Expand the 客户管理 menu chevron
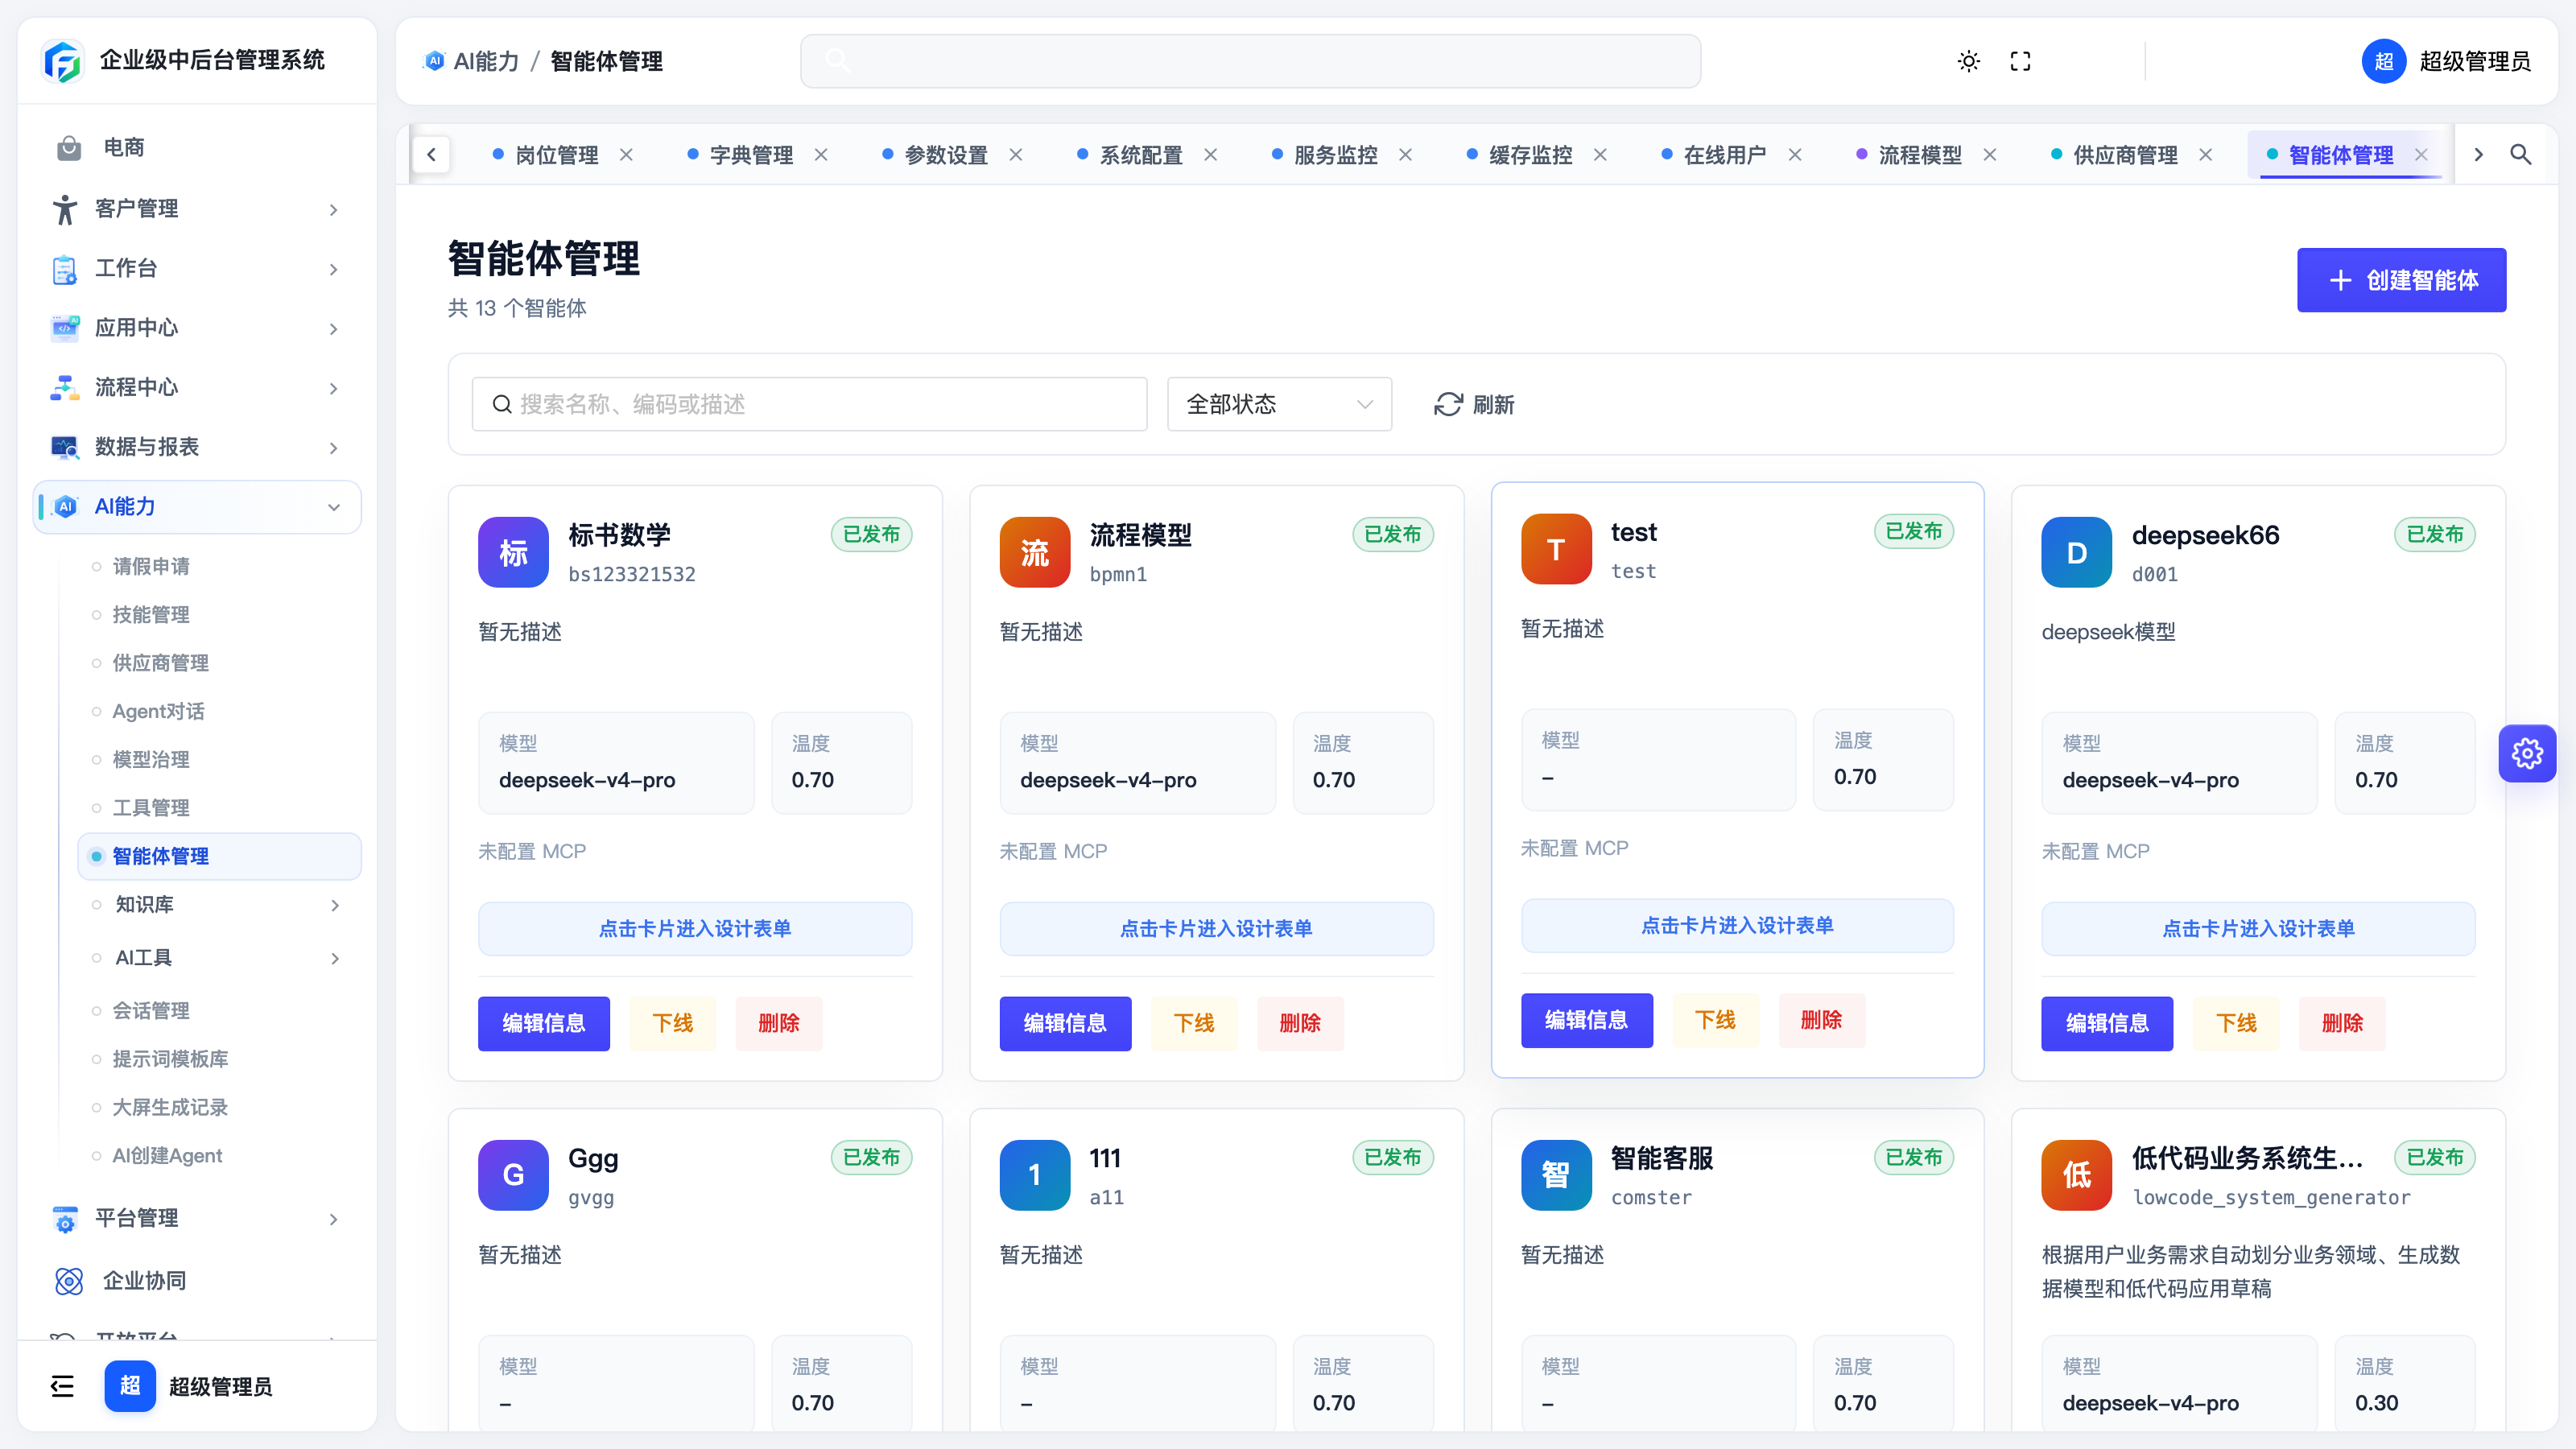The height and width of the screenshot is (1449, 2576). (334, 210)
